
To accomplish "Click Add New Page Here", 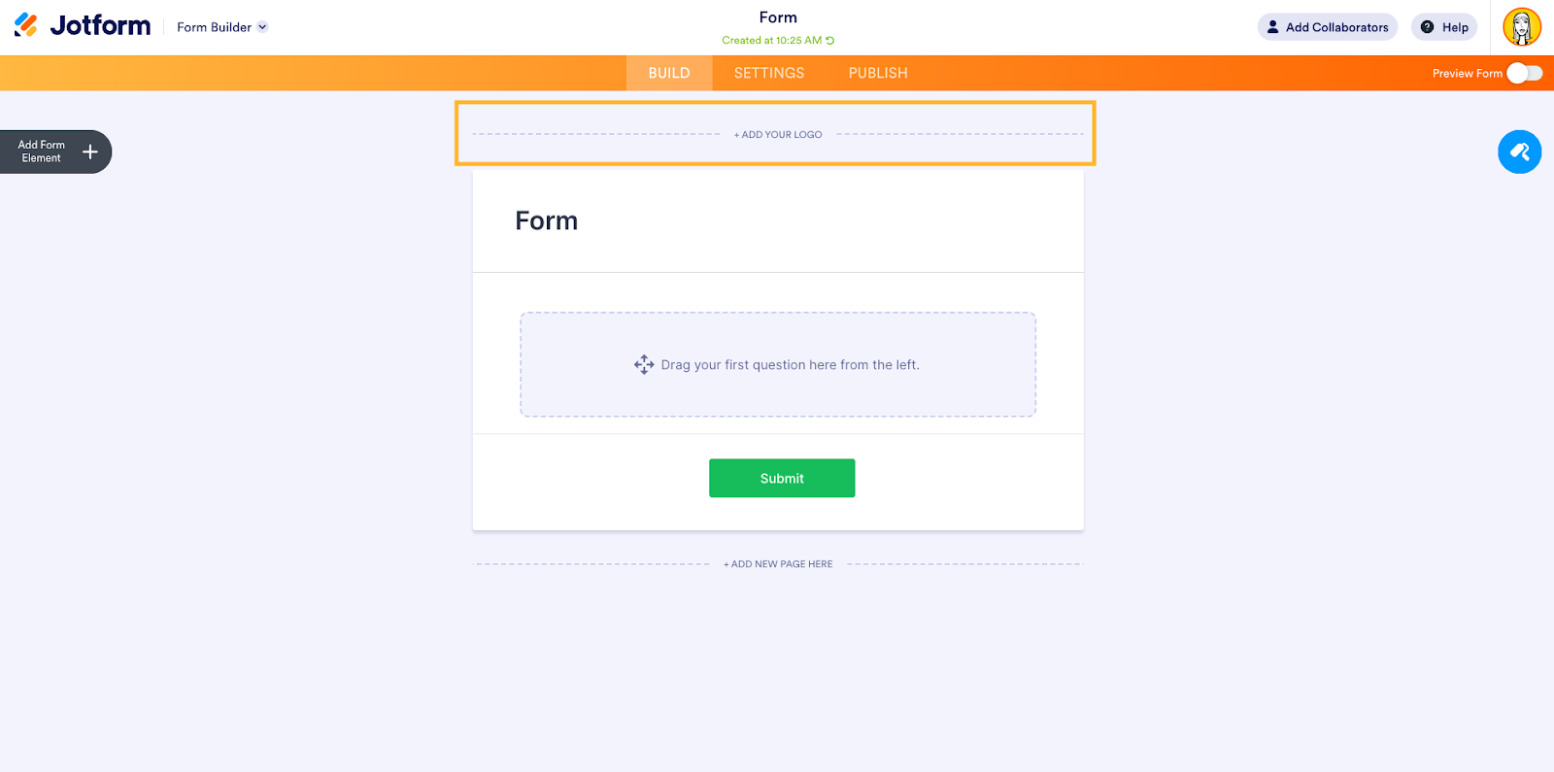I will [778, 564].
